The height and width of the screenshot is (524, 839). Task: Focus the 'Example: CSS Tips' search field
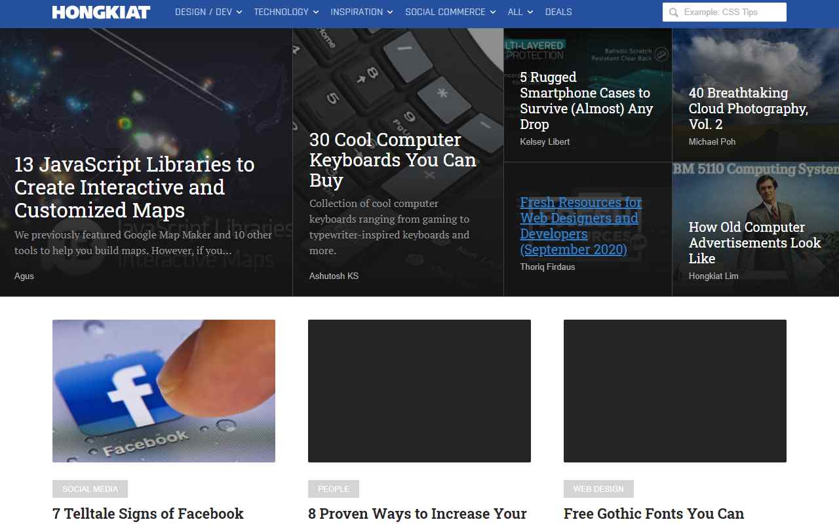(x=724, y=12)
